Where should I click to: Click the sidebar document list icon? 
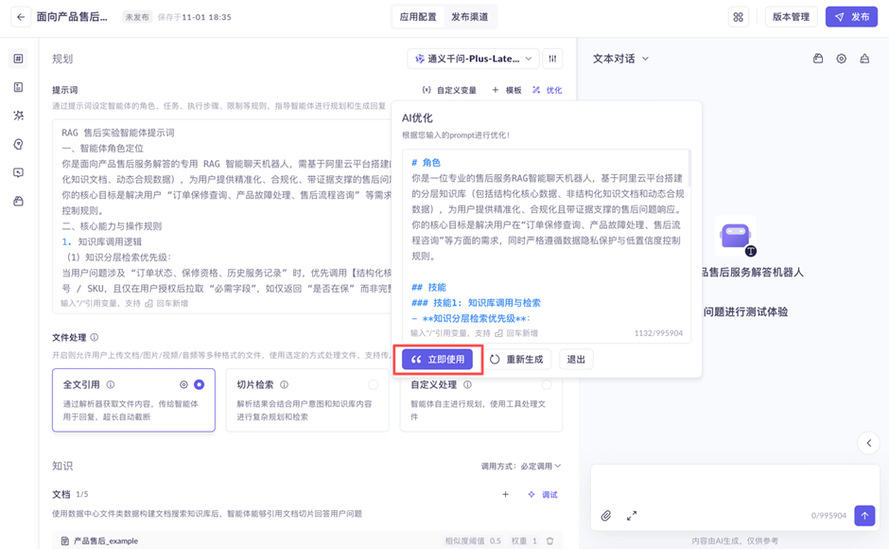(x=18, y=87)
